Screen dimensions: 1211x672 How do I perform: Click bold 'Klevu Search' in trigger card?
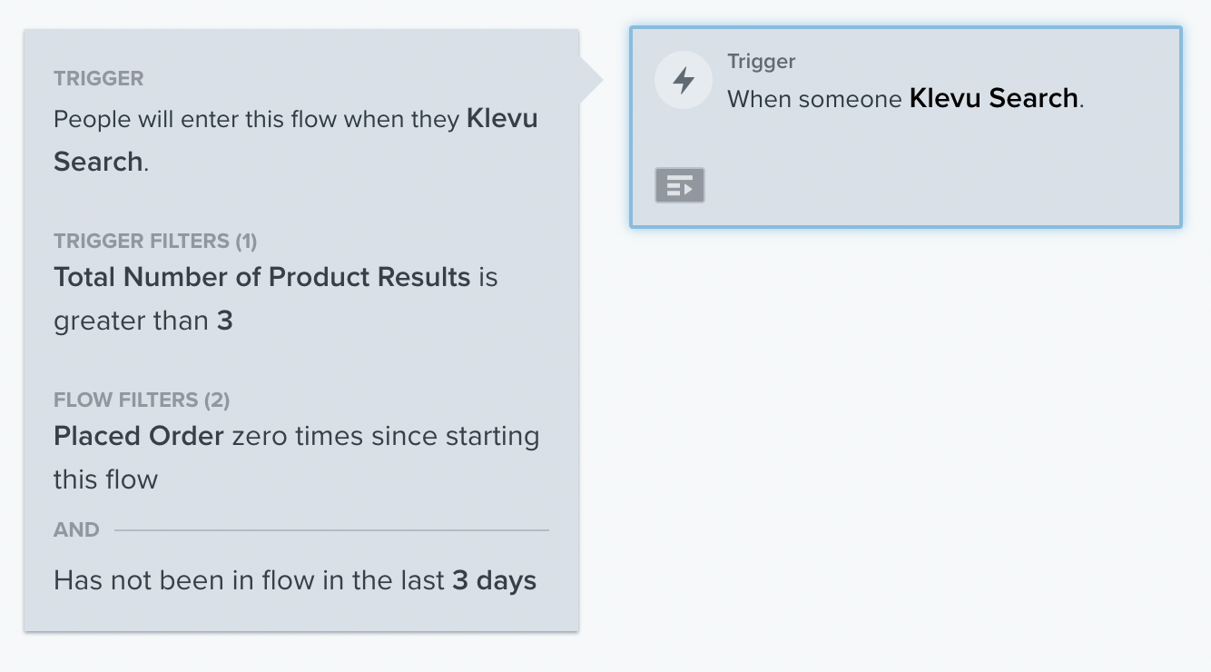994,98
